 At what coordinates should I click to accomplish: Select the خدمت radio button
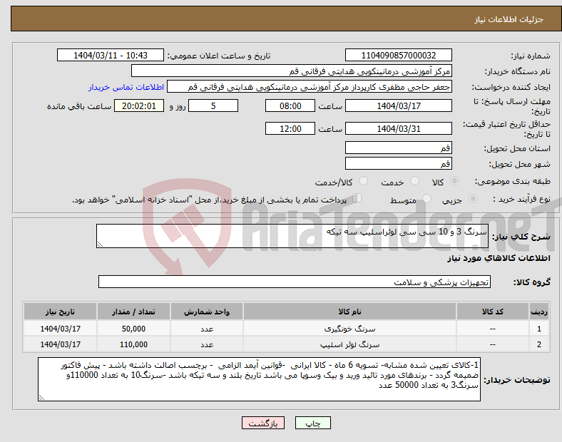(414, 181)
